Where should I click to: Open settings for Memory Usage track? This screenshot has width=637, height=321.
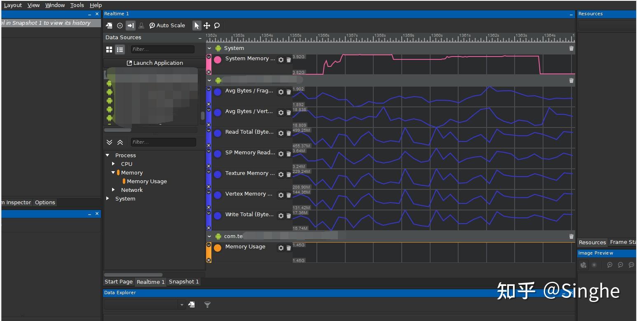[x=281, y=248]
